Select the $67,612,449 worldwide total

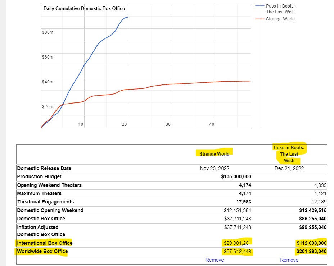point(237,251)
